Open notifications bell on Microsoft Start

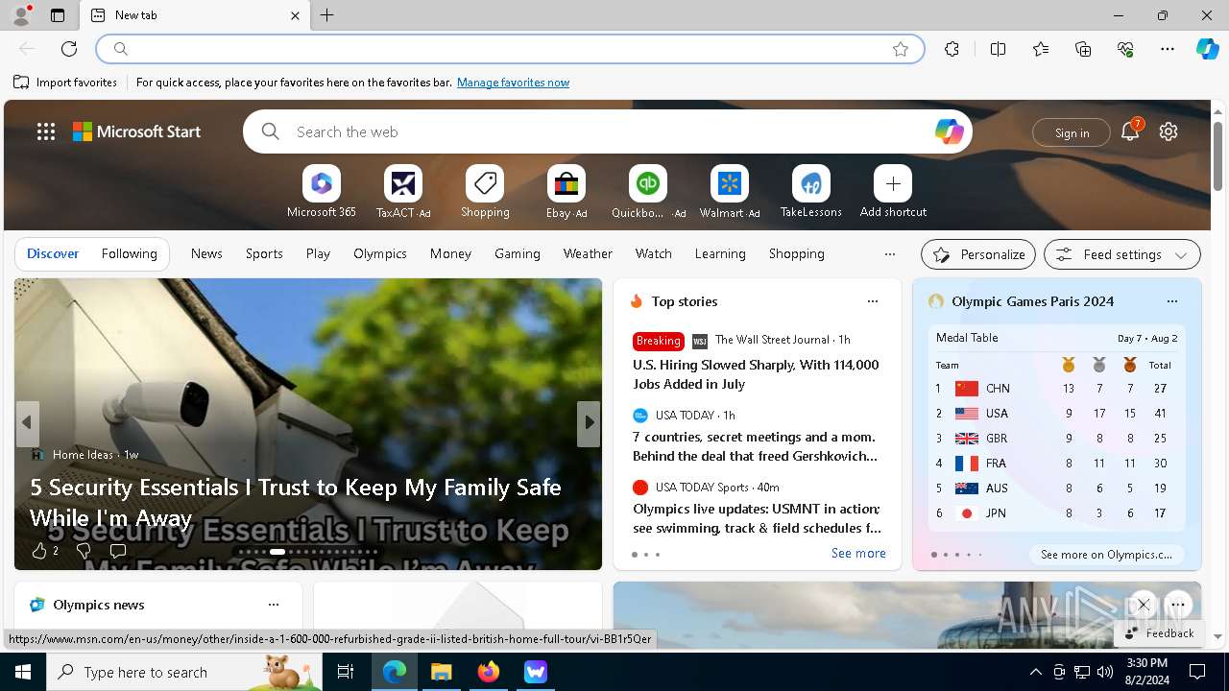[1130, 131]
